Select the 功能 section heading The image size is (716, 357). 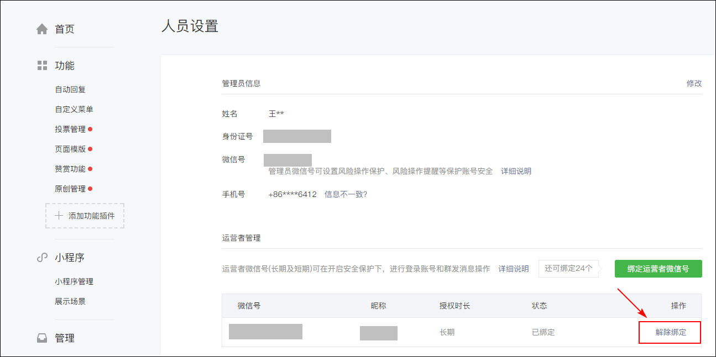(65, 66)
